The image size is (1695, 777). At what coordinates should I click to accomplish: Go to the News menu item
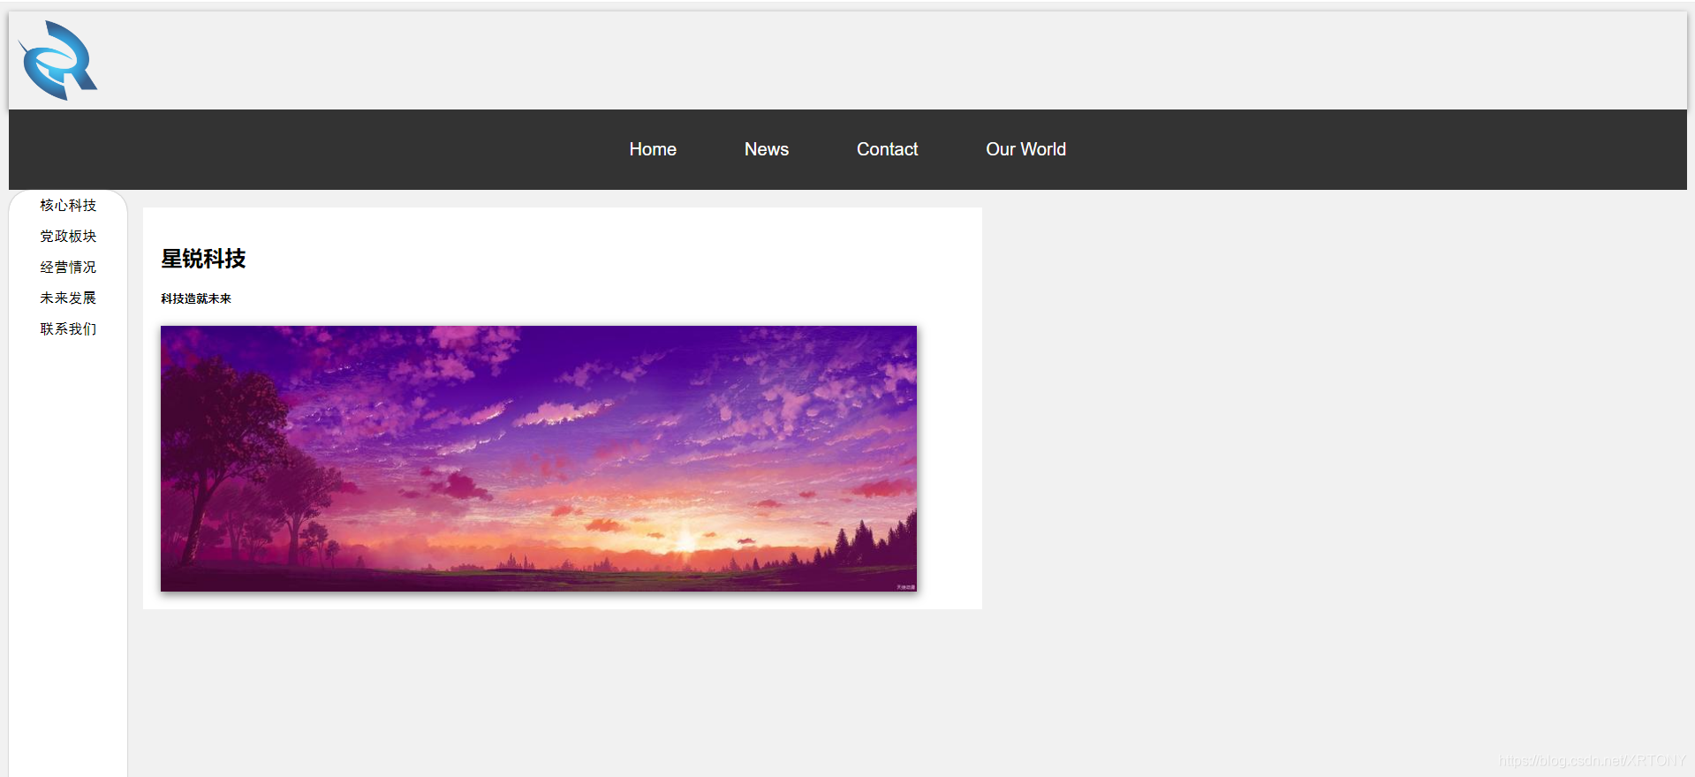pos(767,149)
